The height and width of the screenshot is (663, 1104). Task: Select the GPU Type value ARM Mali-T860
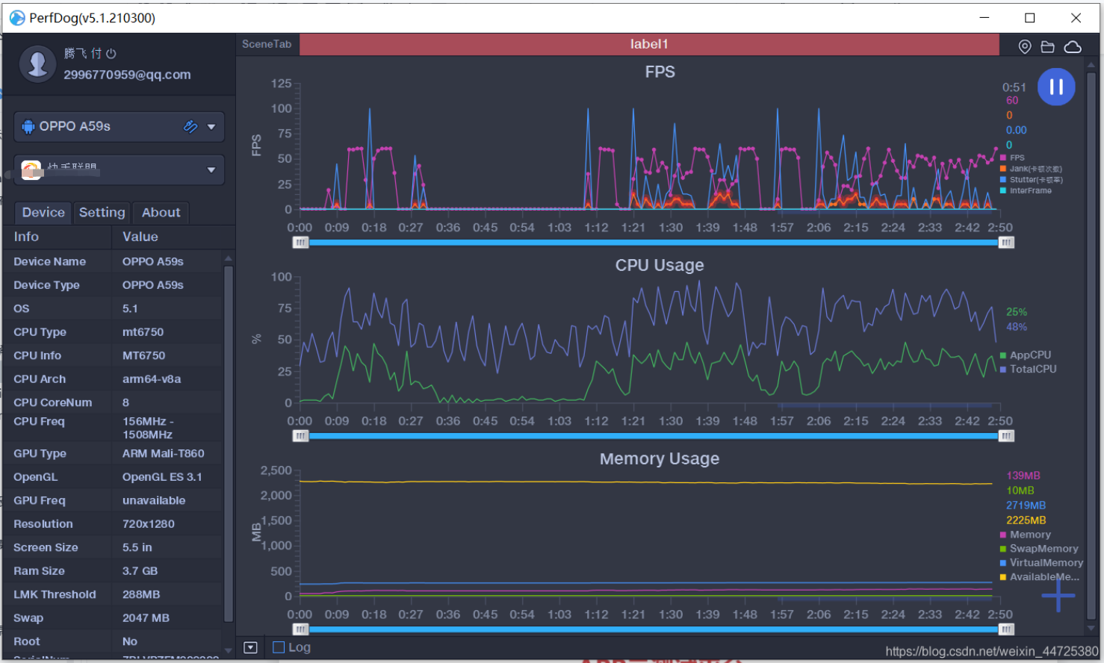tap(163, 453)
